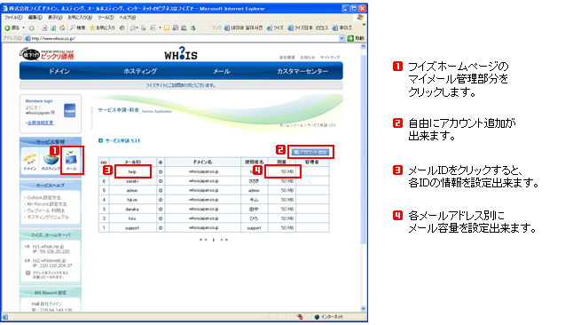573x325 pixels.
Task: Click the Add Account button
Action: click(x=310, y=152)
